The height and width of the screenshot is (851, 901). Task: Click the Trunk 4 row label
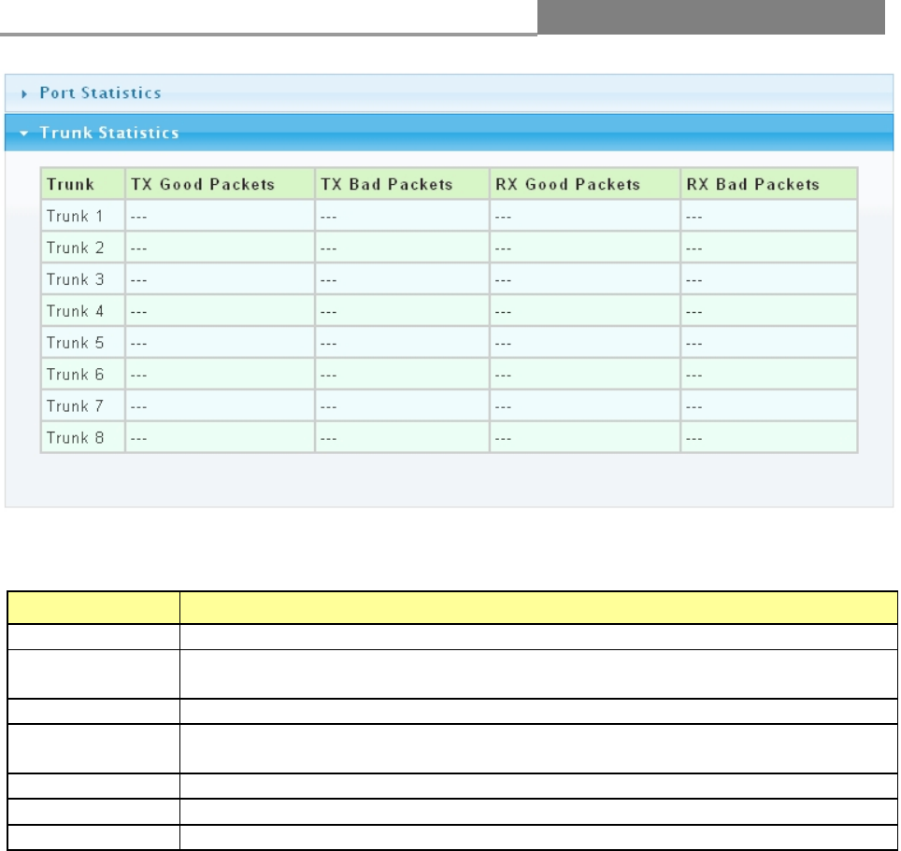click(75, 311)
